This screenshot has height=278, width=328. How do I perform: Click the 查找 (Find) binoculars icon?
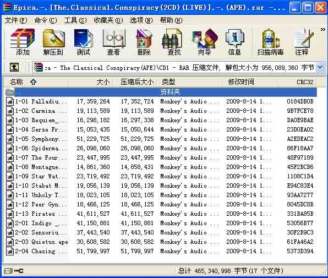tap(172, 39)
